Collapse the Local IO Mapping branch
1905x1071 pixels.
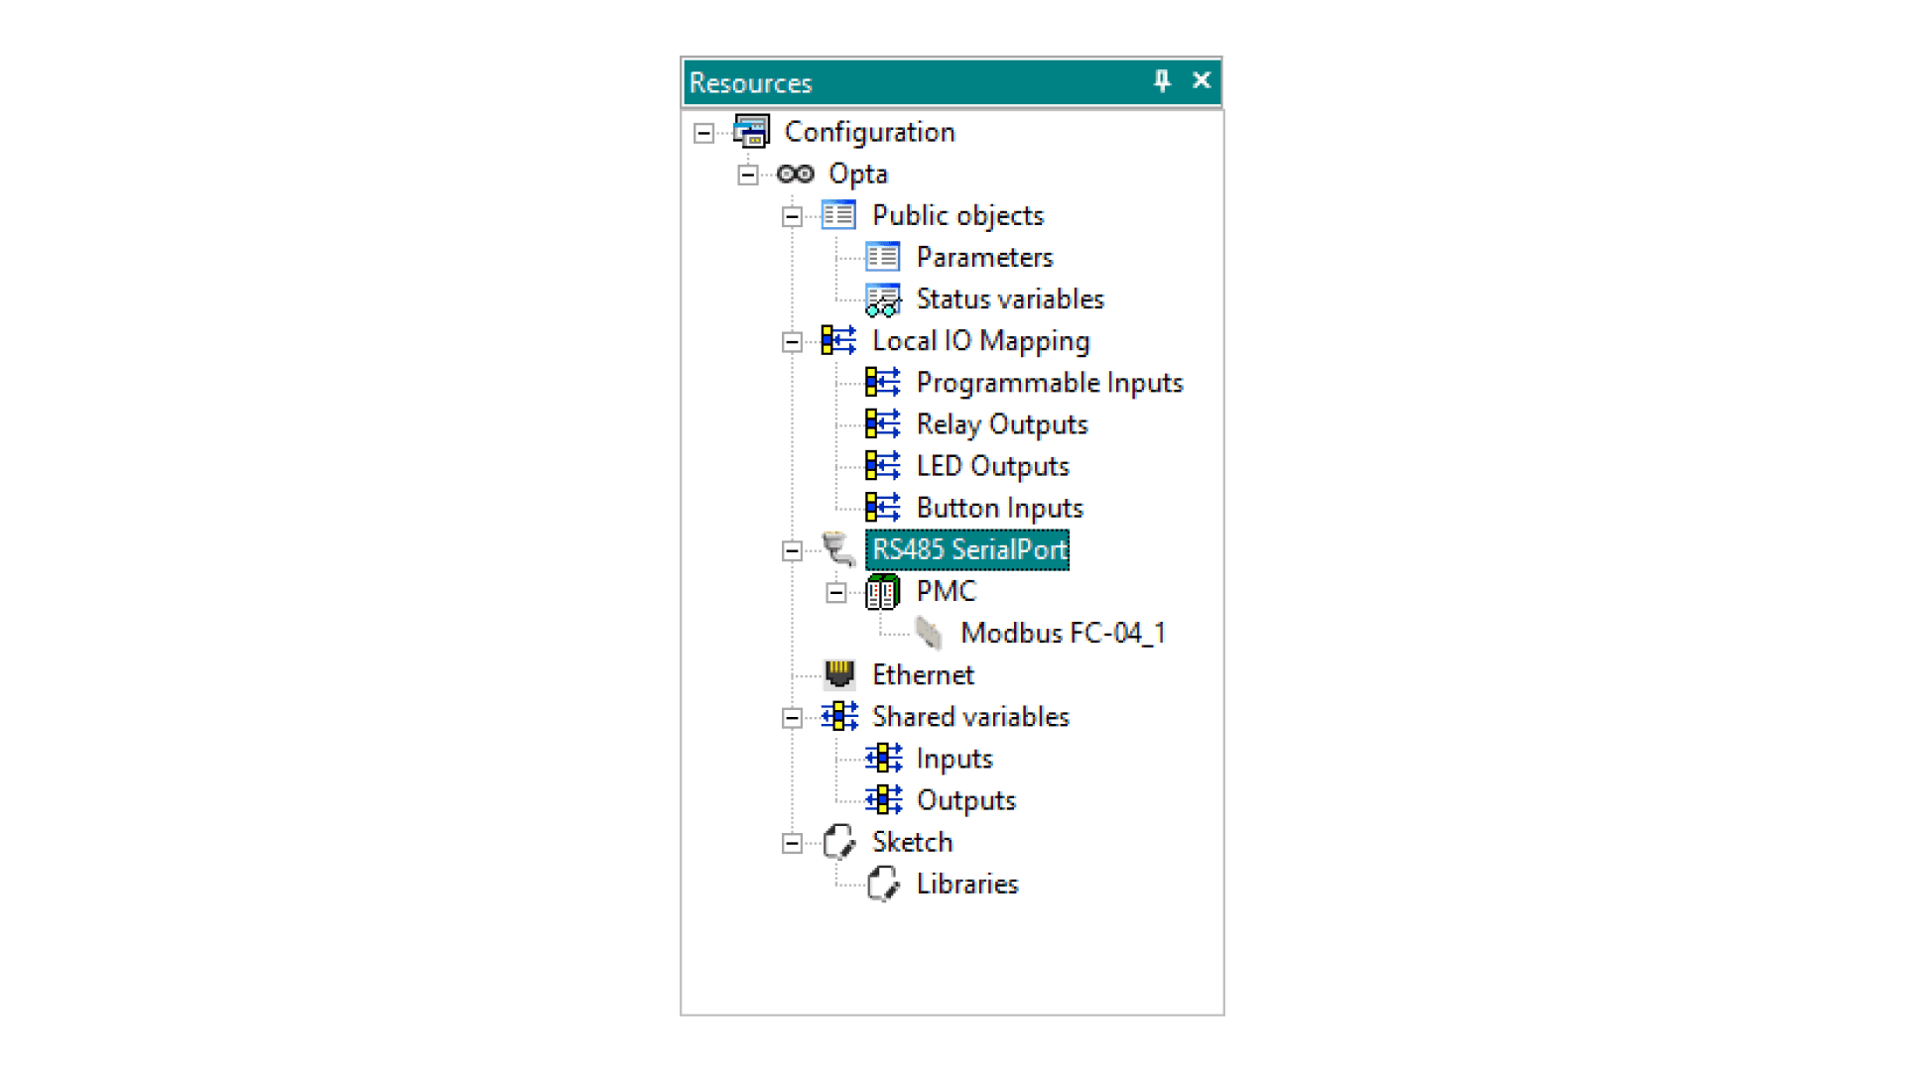coord(792,342)
